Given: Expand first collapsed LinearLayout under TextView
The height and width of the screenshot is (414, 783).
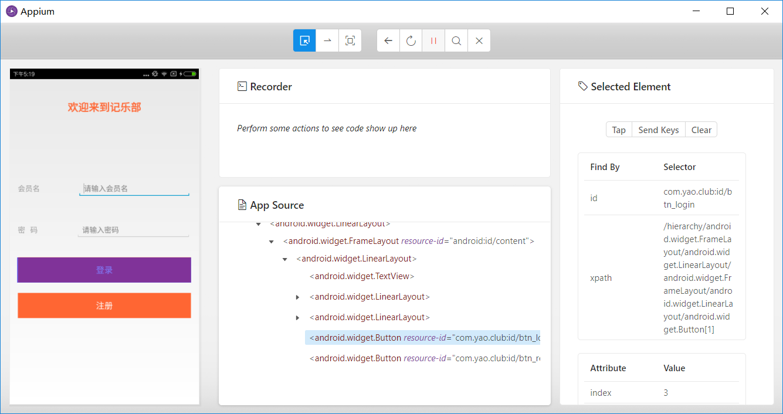Looking at the screenshot, I should pos(298,297).
